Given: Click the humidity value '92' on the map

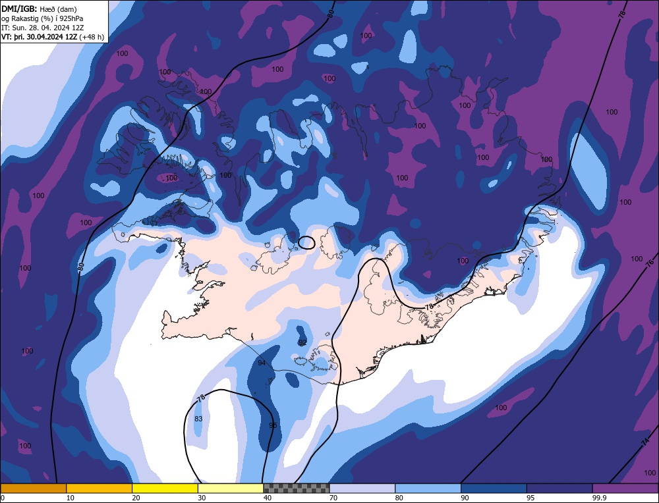Looking at the screenshot, I should [302, 342].
